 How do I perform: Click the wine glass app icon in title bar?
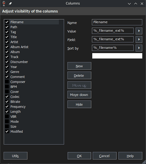tap(4, 4)
